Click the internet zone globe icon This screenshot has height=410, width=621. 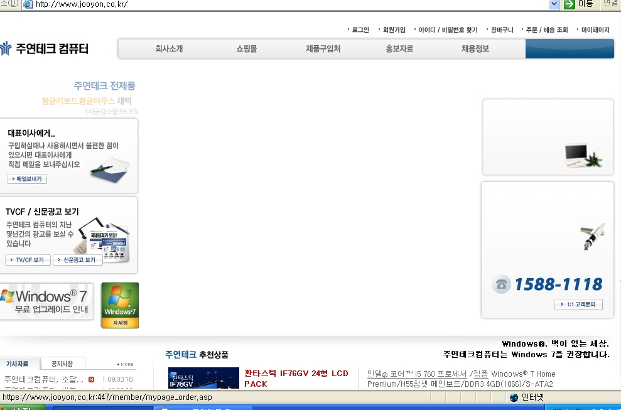514,397
